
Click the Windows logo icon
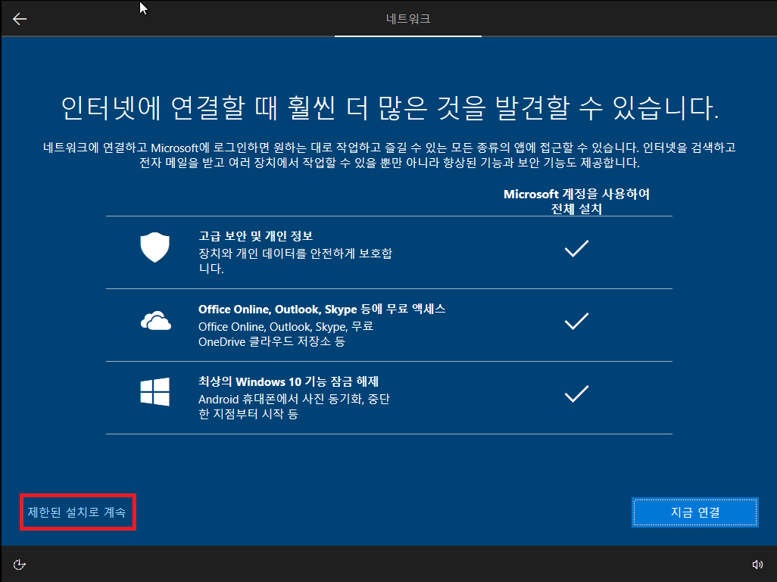[154, 392]
